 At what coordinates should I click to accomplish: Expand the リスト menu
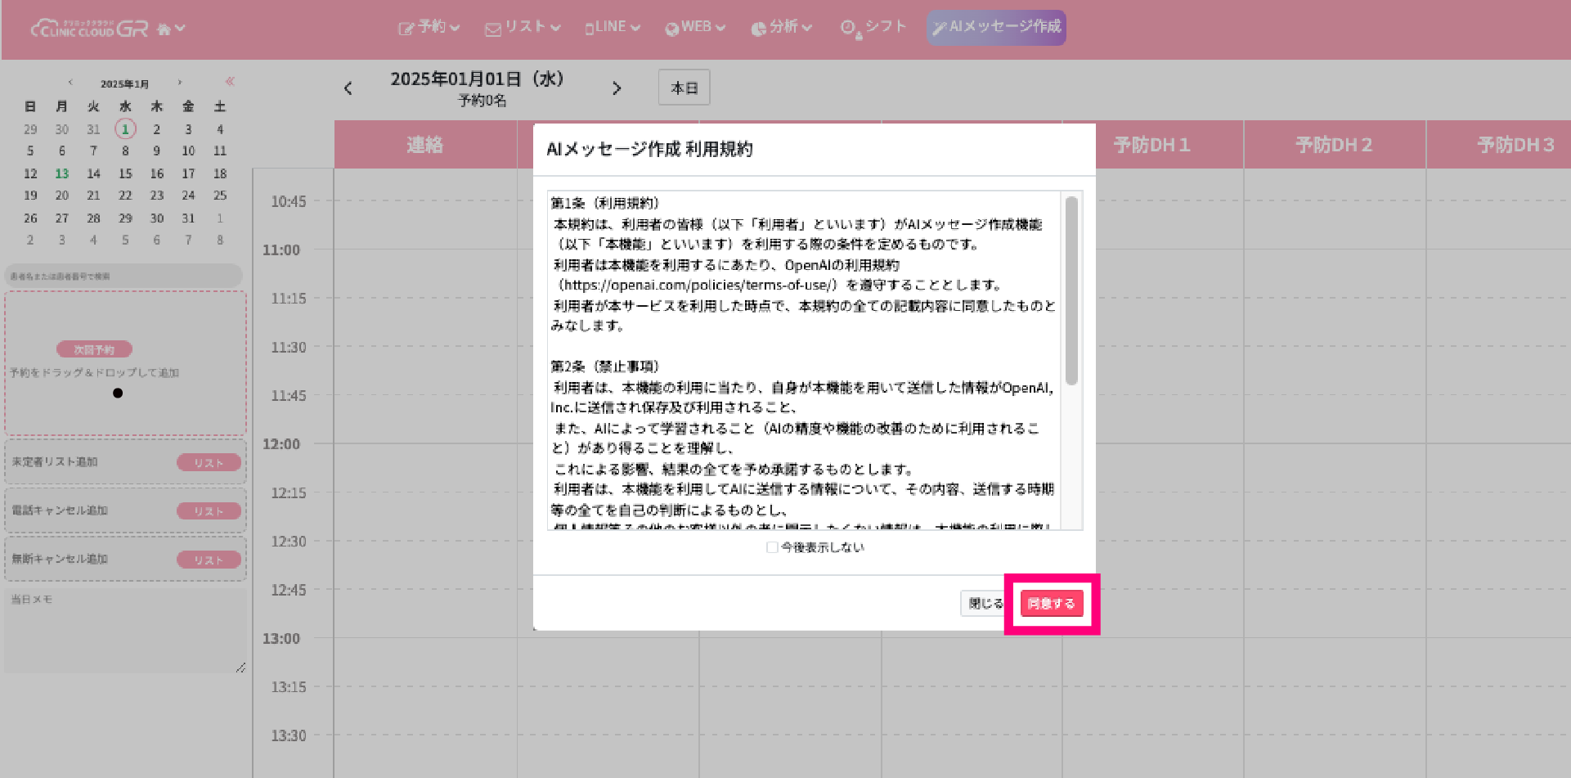point(523,27)
